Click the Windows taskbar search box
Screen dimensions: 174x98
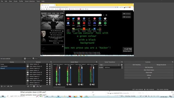click(x=25, y=96)
